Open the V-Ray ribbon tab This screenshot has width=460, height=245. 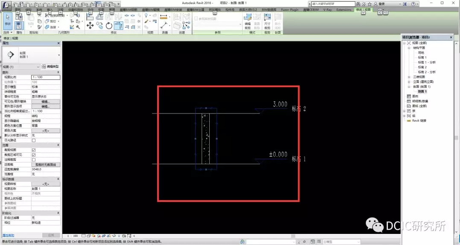click(327, 9)
